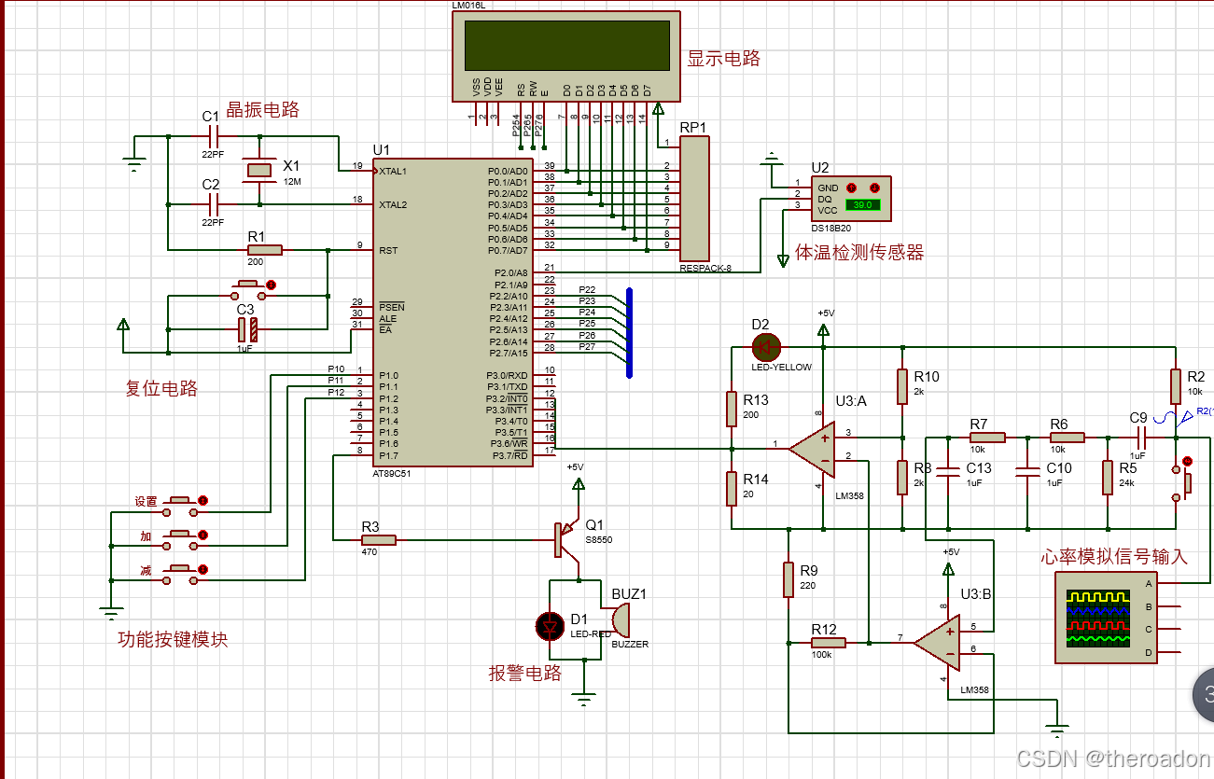This screenshot has width=1214, height=779.
Task: Click the 体温检测传感器 label
Action: tap(858, 252)
